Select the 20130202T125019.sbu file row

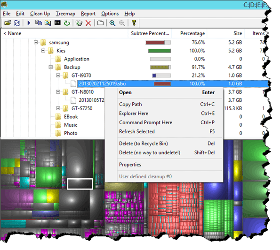(x=173, y=83)
